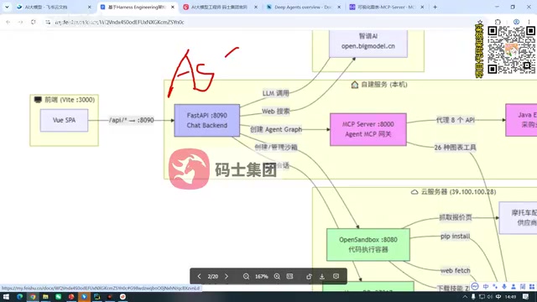The image size is (537, 302).
Task: Click the MCP Server :8000 node
Action: click(368, 129)
